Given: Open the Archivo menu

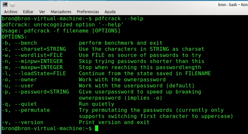Looking at the screenshot, I should click(x=11, y=12).
